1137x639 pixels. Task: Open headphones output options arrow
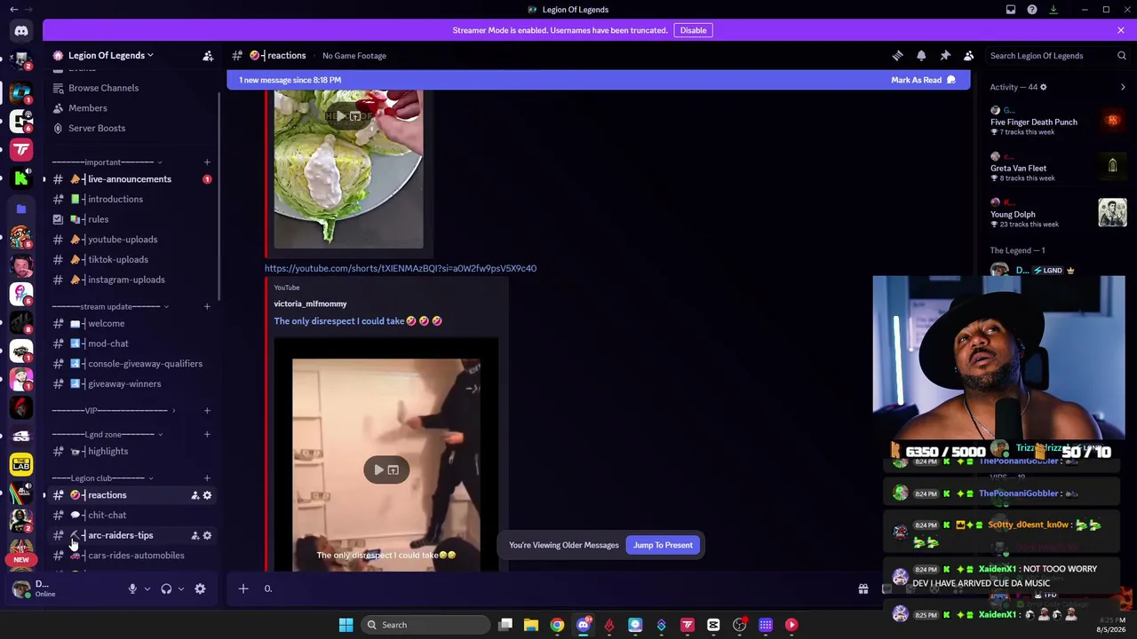(x=181, y=588)
